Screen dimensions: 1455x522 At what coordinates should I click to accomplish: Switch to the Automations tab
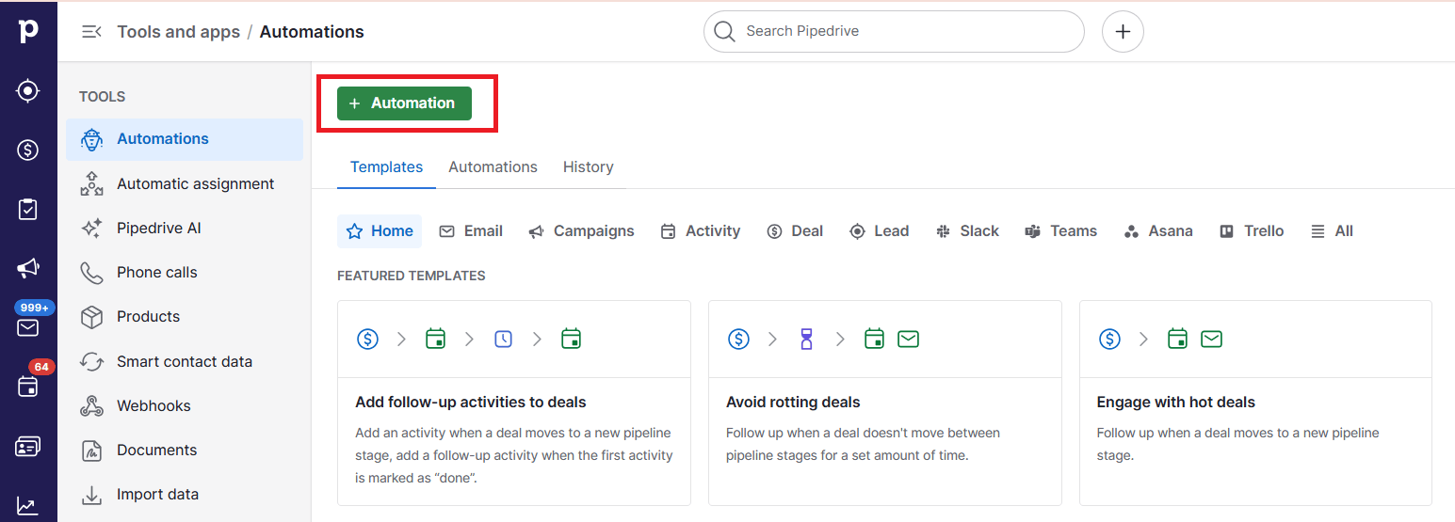coord(493,166)
